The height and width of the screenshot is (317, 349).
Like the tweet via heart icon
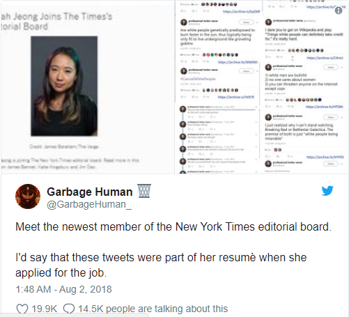[22, 309]
